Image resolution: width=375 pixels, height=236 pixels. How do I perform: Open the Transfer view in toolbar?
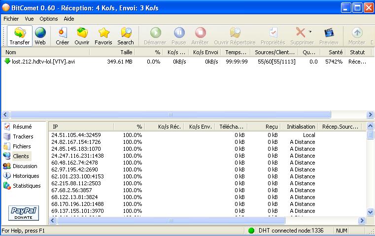click(x=20, y=36)
